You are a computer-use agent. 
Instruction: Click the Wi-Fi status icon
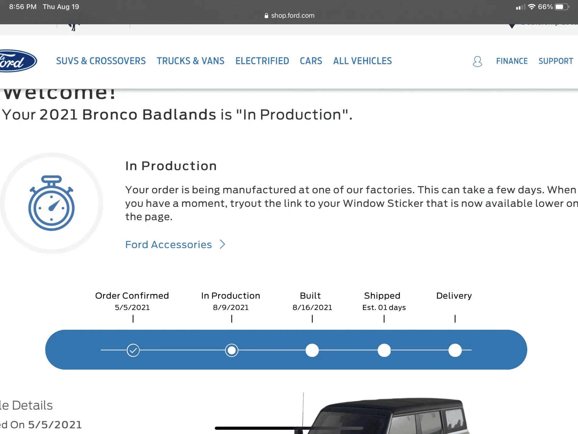531,7
